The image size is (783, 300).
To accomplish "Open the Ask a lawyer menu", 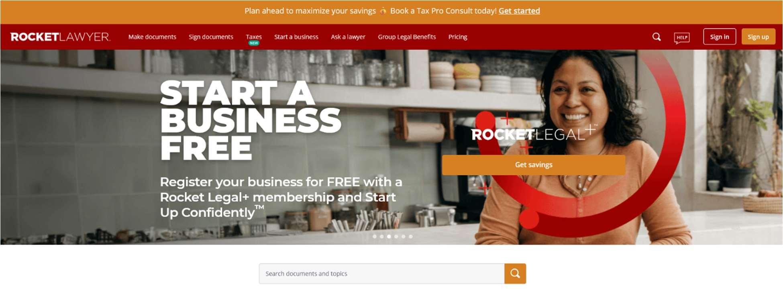I will tap(348, 37).
